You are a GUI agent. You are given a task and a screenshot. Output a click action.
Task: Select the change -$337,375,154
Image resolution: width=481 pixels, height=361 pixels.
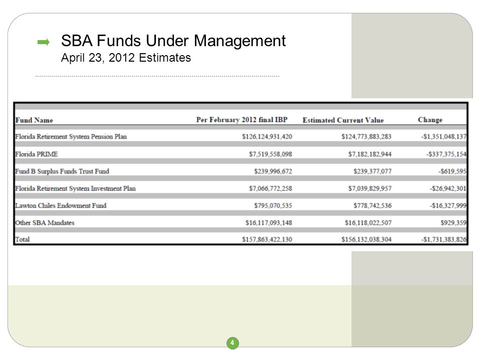coord(446,154)
